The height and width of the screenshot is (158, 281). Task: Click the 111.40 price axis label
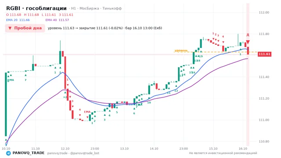pos(264,77)
